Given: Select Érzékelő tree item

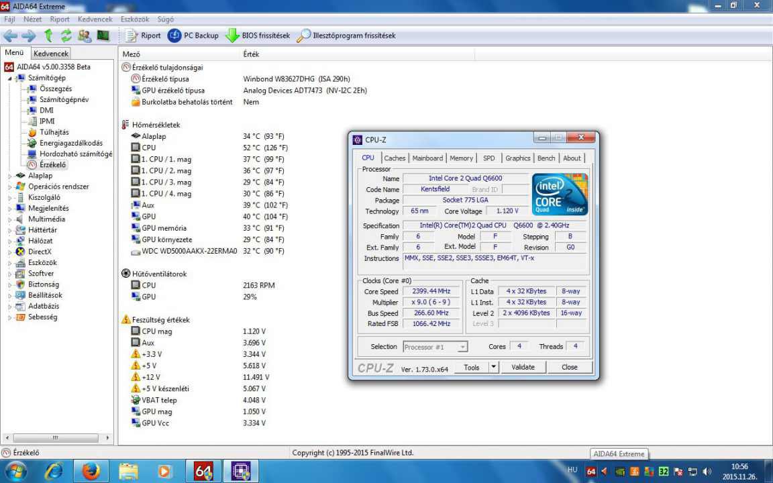Looking at the screenshot, I should click(x=52, y=164).
